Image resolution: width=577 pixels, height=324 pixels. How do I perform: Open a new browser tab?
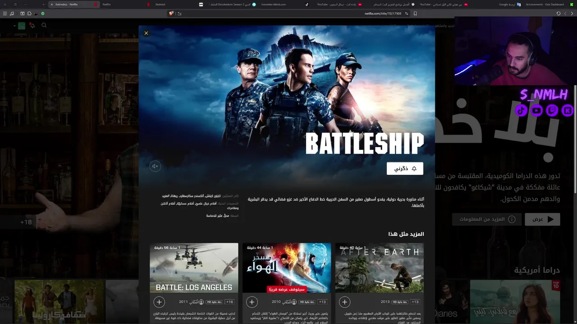tap(43, 4)
